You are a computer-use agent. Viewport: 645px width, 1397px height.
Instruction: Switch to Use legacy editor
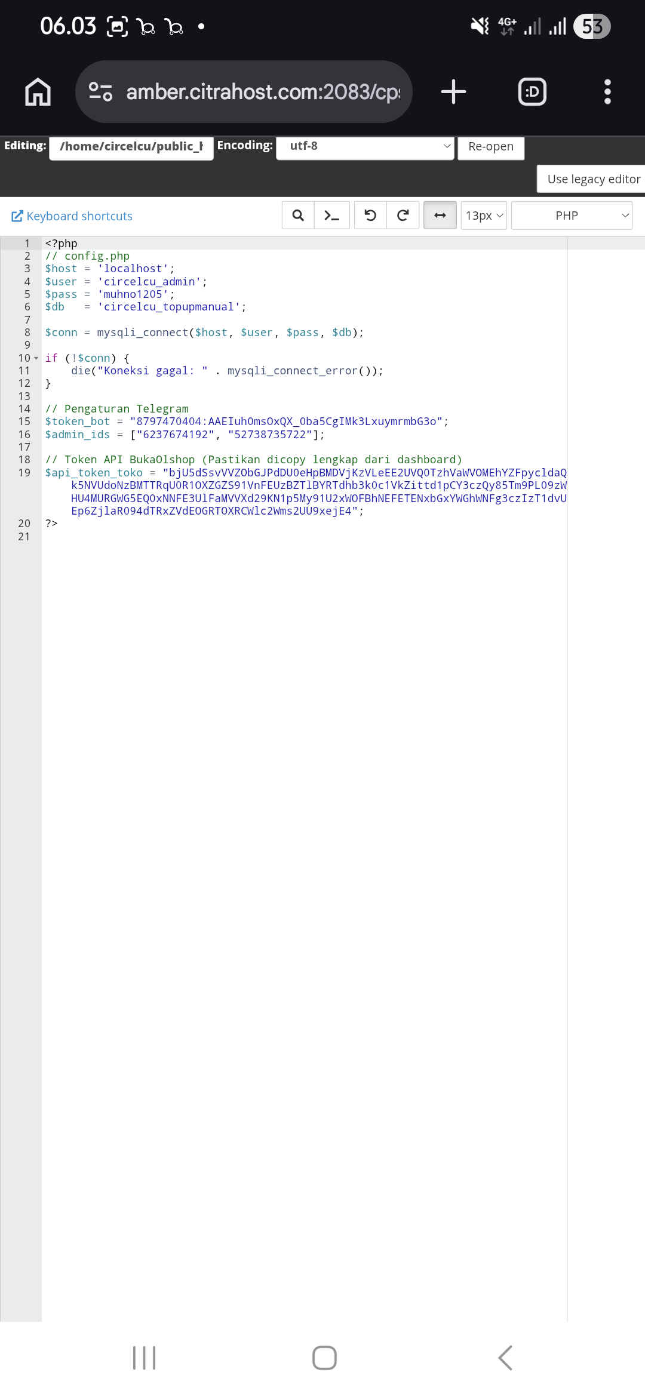point(593,179)
